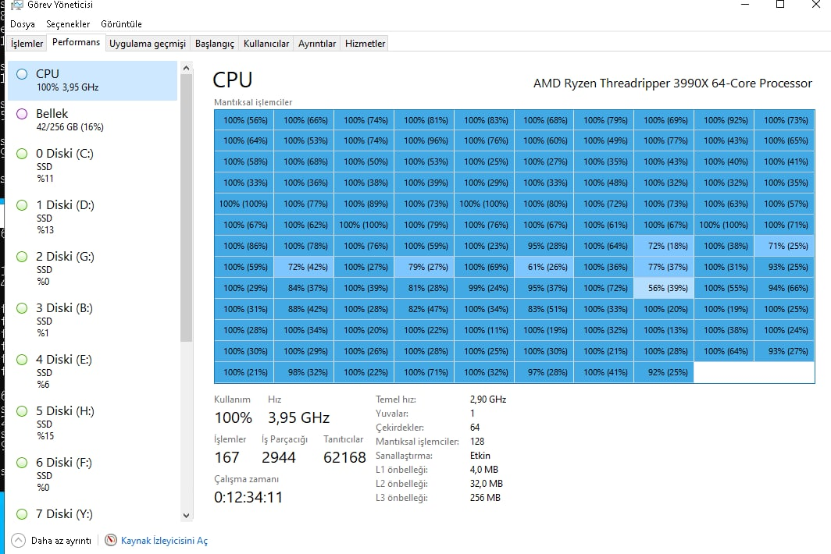The width and height of the screenshot is (831, 554).
Task: Switch to the Hizmetler tab
Action: pos(364,43)
